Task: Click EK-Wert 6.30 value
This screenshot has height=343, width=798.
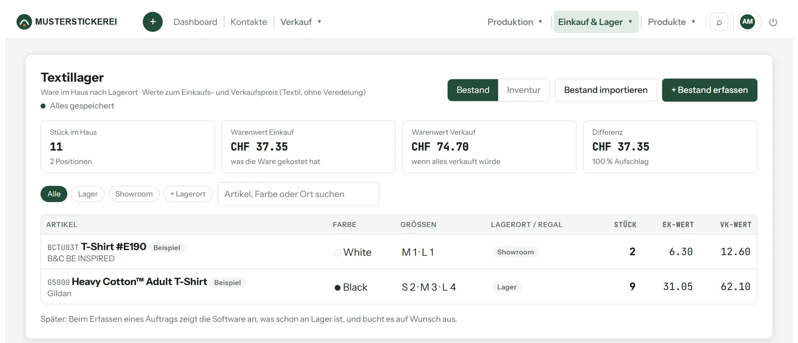Action: click(681, 252)
